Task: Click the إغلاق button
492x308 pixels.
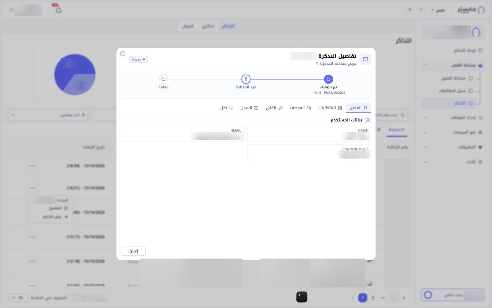Action: point(133,251)
